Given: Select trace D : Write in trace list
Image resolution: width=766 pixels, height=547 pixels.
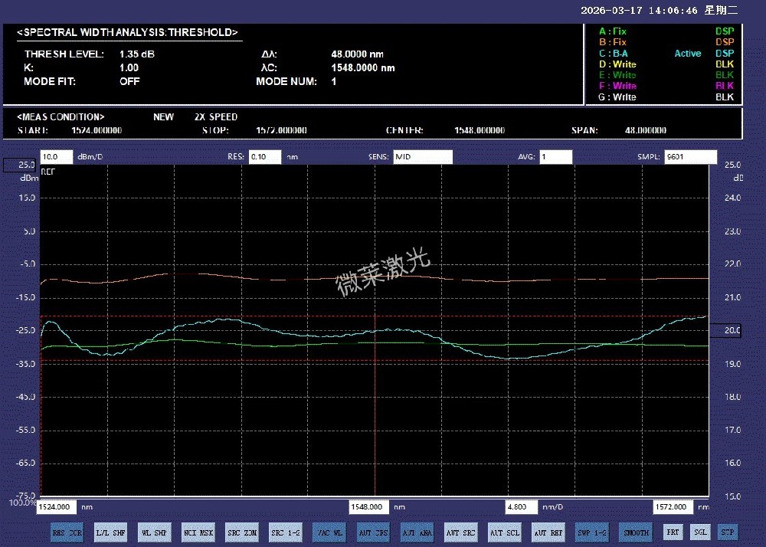Looking at the screenshot, I should (617, 64).
